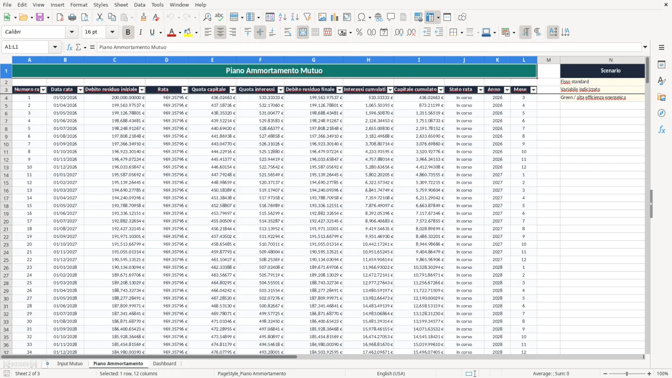Run the Spelling check icon

tap(220, 17)
